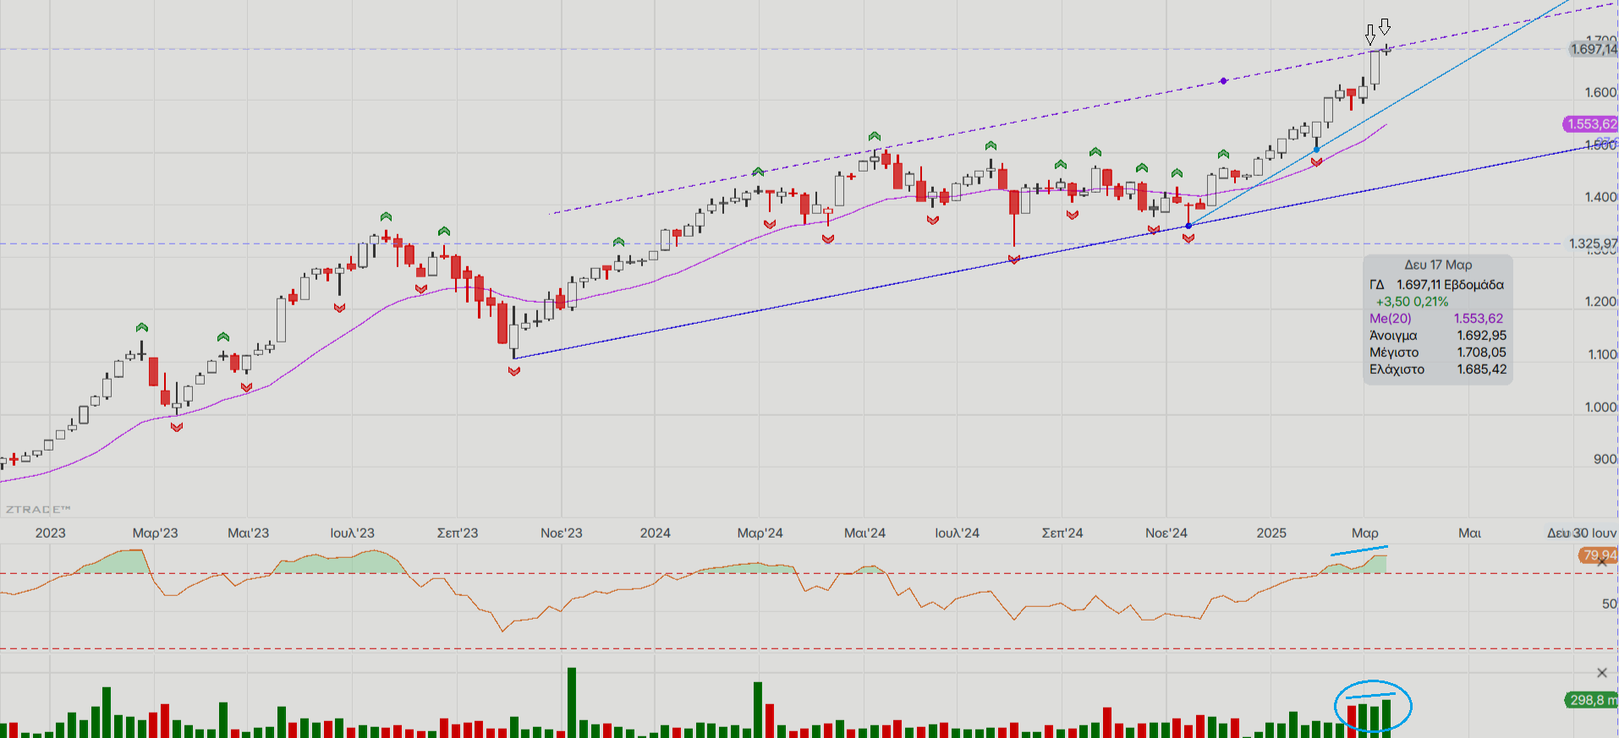Click the crosshair date label 30 Ιουν
The height and width of the screenshot is (738, 1619).
point(1582,533)
